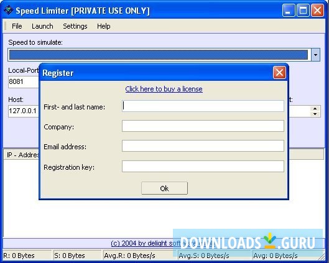Maximize the Speed Limiter window
Viewport: 329px width, 263px height.
pyautogui.click(x=303, y=10)
